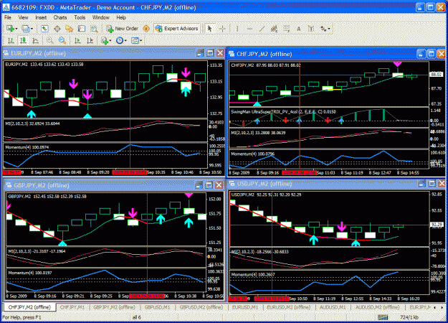Toggle the Navigator star-folder icon

(69, 28)
